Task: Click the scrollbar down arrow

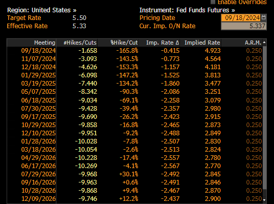Action: click(x=264, y=200)
